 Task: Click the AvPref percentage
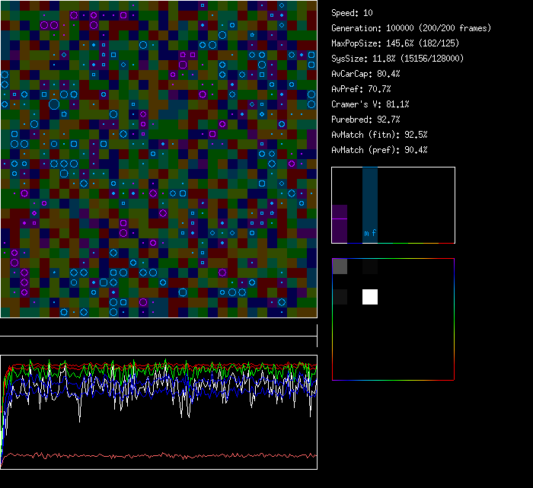(361, 89)
